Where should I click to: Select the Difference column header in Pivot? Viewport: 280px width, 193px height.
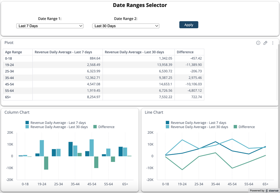pyautogui.click(x=185, y=52)
